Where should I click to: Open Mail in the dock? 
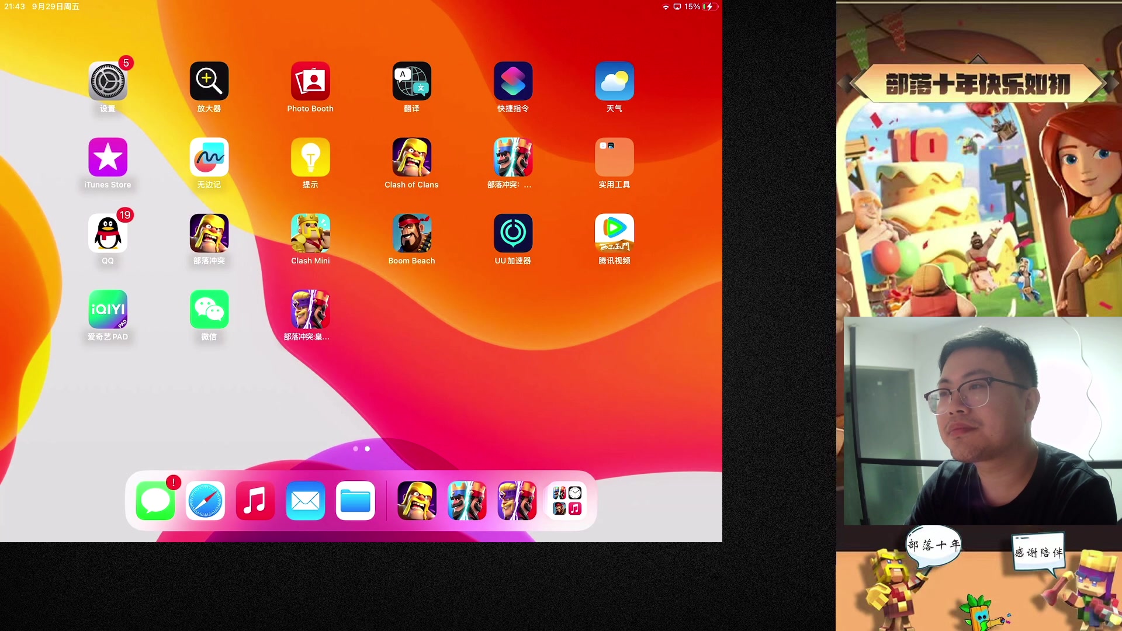(306, 501)
